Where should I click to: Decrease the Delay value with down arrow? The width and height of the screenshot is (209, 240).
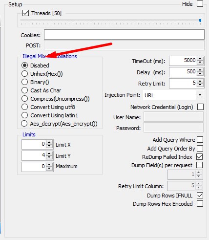pyautogui.click(x=200, y=74)
